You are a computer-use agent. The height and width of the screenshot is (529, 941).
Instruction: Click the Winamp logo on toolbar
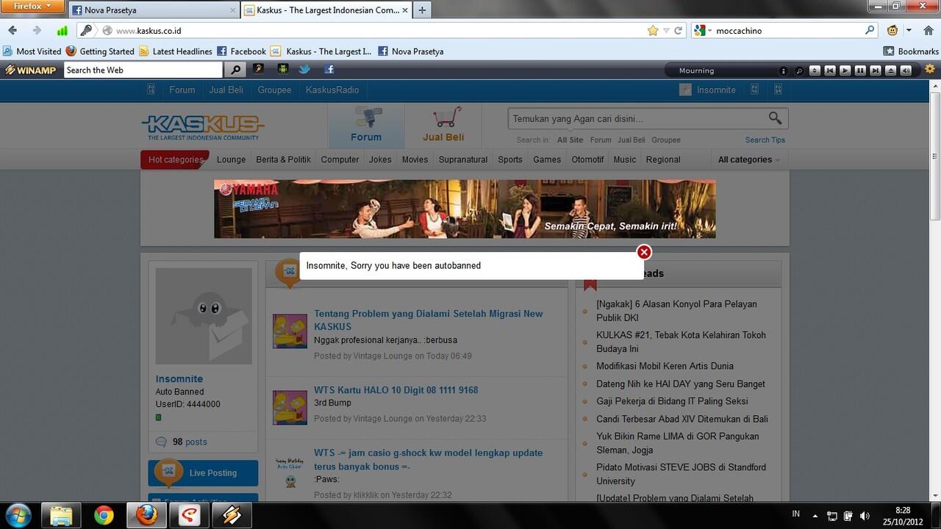[31, 70]
